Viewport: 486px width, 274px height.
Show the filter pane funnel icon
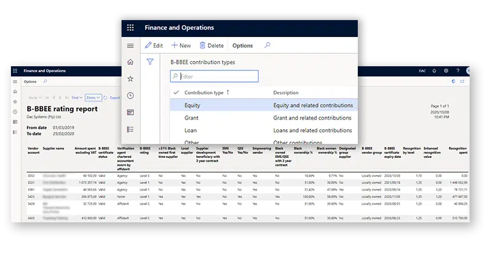point(150,62)
